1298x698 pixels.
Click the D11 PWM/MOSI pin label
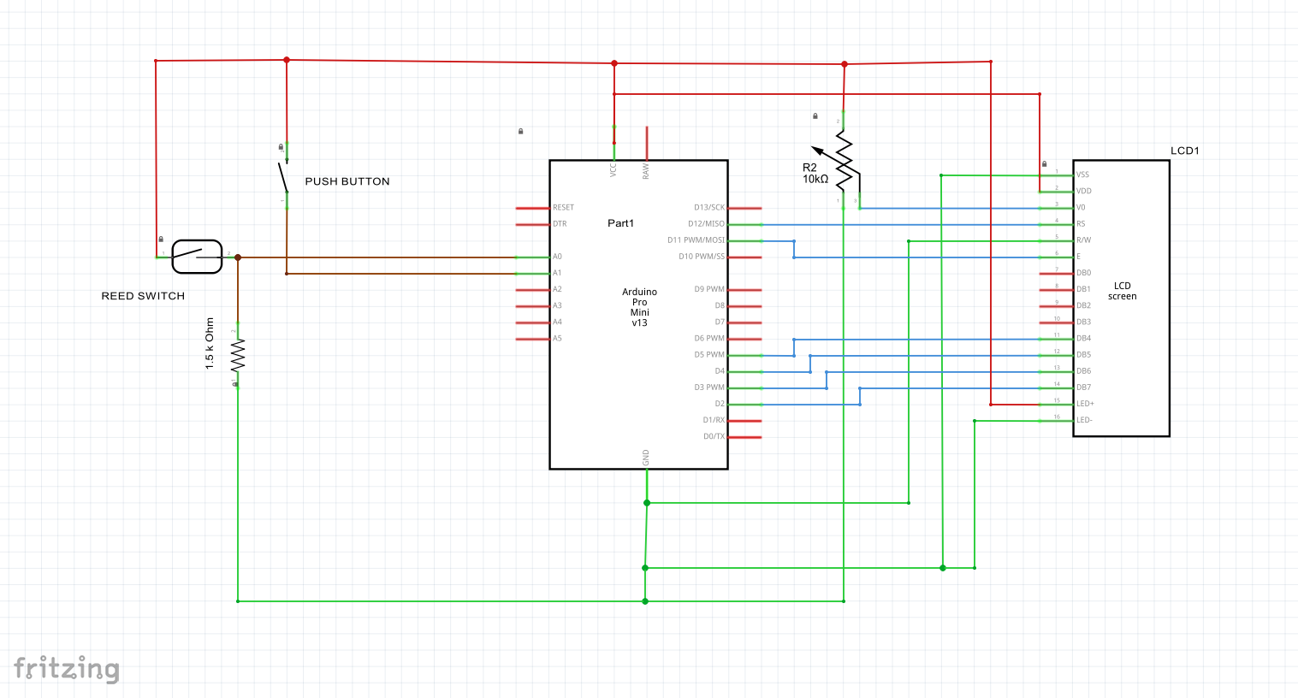coord(696,240)
